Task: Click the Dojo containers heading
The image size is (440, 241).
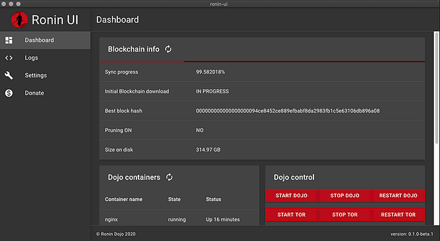Action: (134, 177)
